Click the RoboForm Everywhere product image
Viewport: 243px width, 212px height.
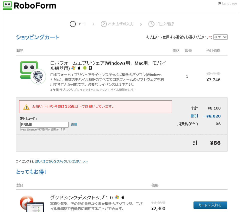[33, 72]
